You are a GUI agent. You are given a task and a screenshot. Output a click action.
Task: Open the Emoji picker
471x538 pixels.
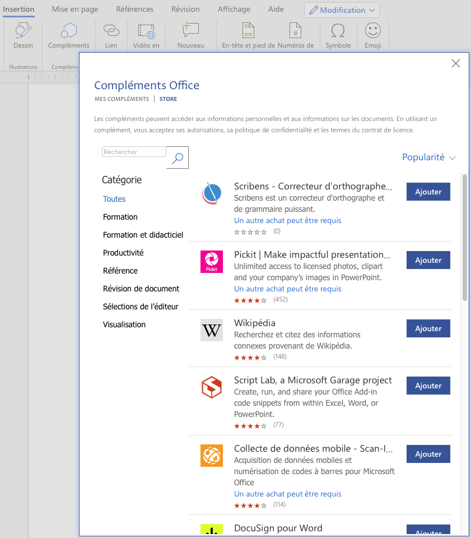tap(373, 35)
